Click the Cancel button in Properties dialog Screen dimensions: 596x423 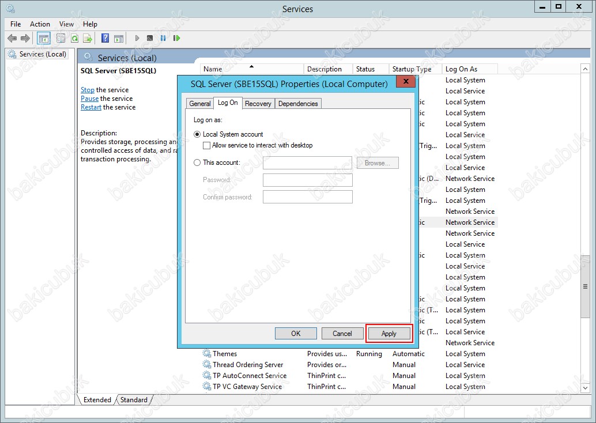(x=342, y=333)
